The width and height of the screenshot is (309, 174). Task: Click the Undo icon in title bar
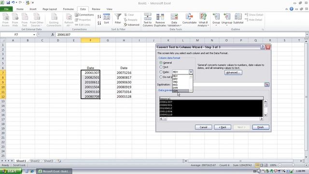coord(13,3)
